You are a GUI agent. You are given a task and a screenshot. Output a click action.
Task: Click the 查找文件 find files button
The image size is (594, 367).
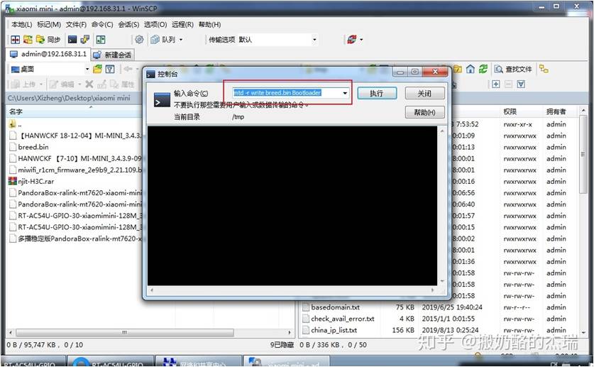[513, 69]
